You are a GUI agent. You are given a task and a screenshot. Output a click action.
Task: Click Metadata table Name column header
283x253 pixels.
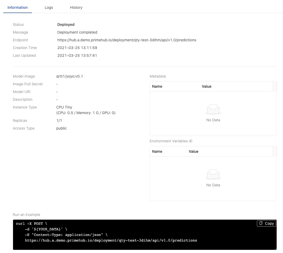click(x=157, y=86)
